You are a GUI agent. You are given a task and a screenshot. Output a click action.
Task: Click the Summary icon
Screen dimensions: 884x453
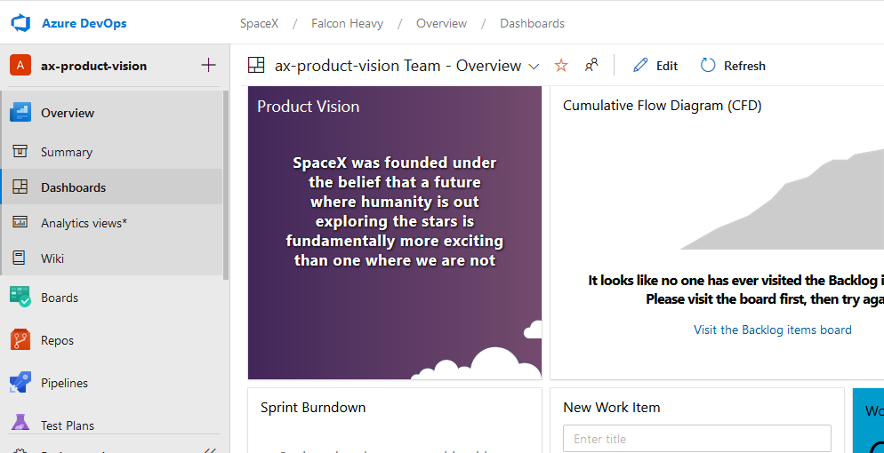tap(20, 151)
